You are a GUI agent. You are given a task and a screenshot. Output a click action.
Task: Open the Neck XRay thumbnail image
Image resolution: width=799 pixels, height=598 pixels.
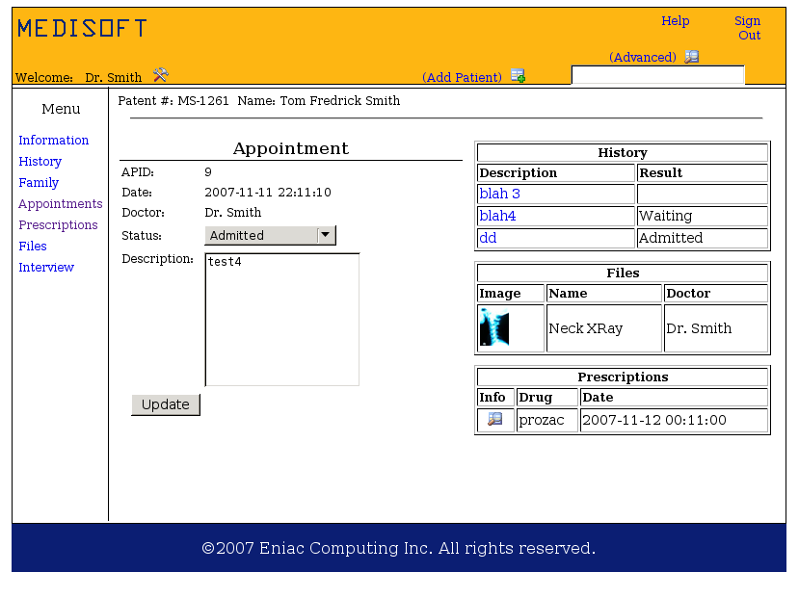tap(494, 327)
